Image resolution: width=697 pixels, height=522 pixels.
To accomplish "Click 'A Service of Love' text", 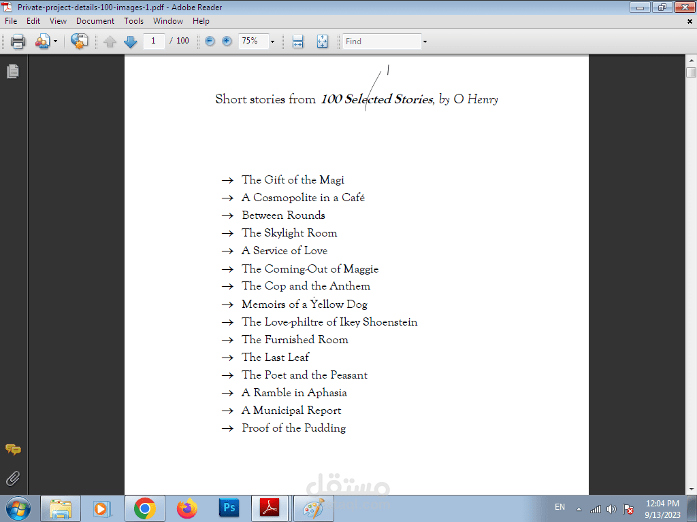I will click(285, 251).
